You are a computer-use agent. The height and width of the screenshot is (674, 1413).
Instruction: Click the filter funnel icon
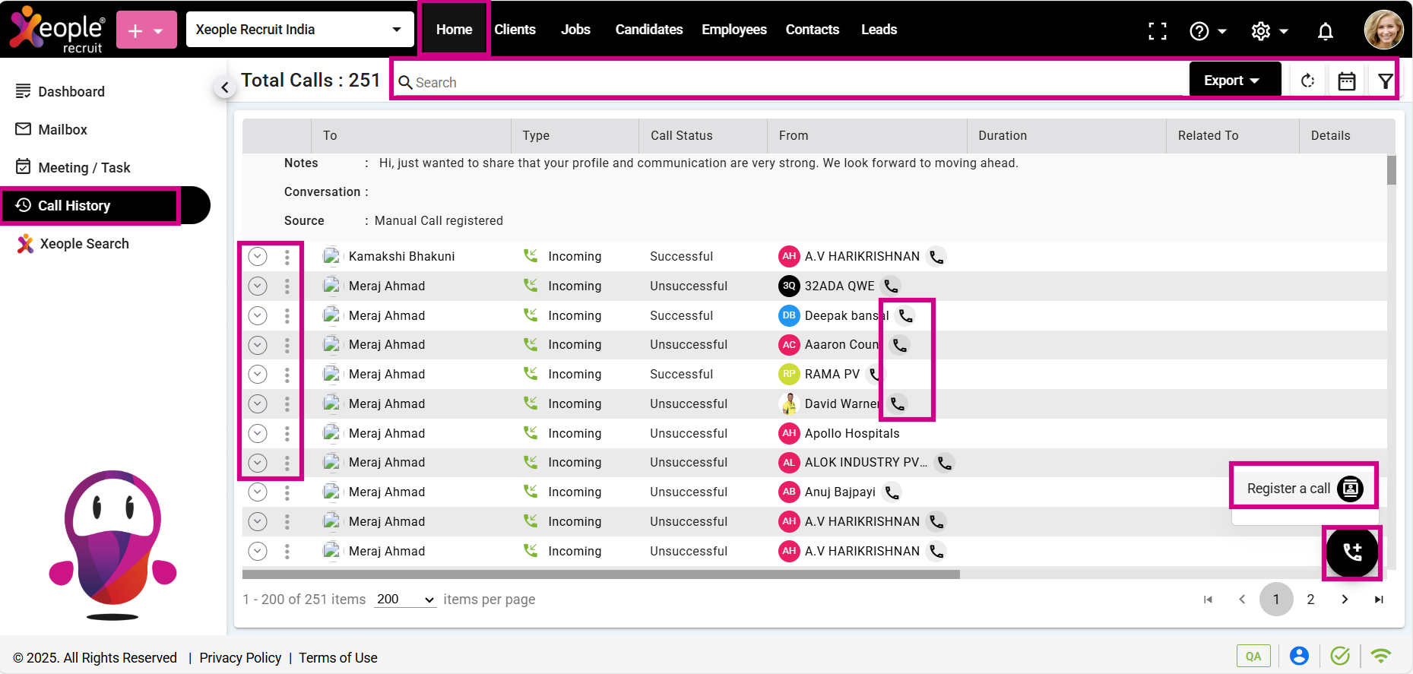point(1385,81)
